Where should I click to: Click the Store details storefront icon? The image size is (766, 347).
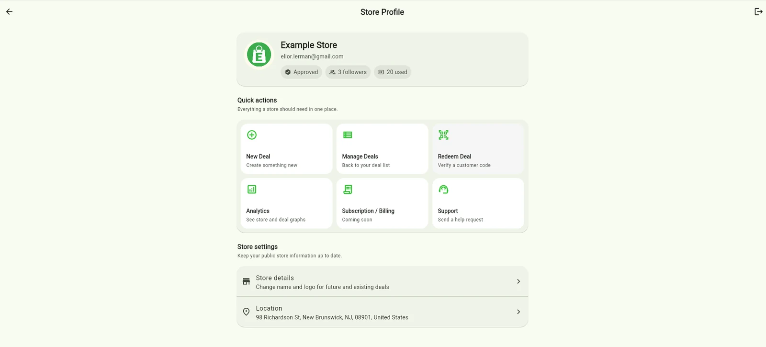[x=246, y=281]
